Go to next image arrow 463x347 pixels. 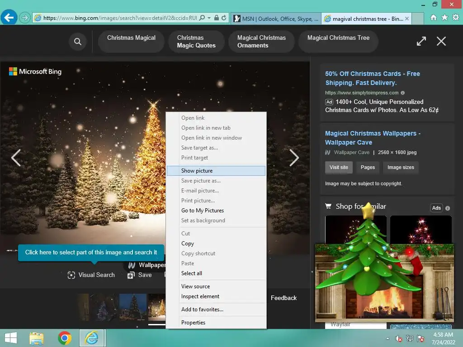[x=294, y=158]
